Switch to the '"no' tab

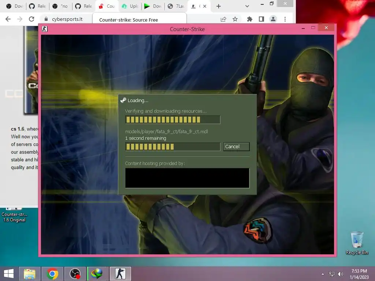60,6
